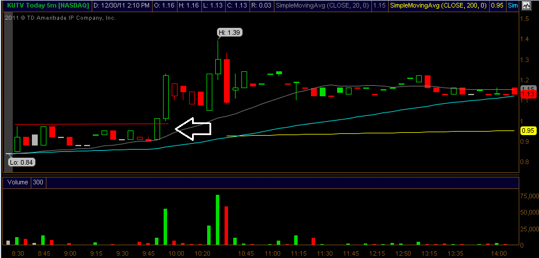Click the 10:20 time axis label
Screen dimensions: 539x258
click(202, 253)
